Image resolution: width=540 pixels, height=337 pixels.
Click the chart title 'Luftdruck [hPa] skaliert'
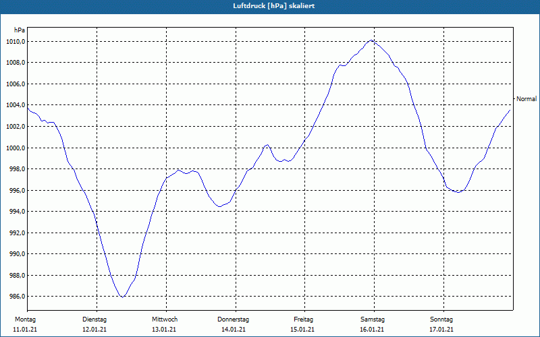274,6
